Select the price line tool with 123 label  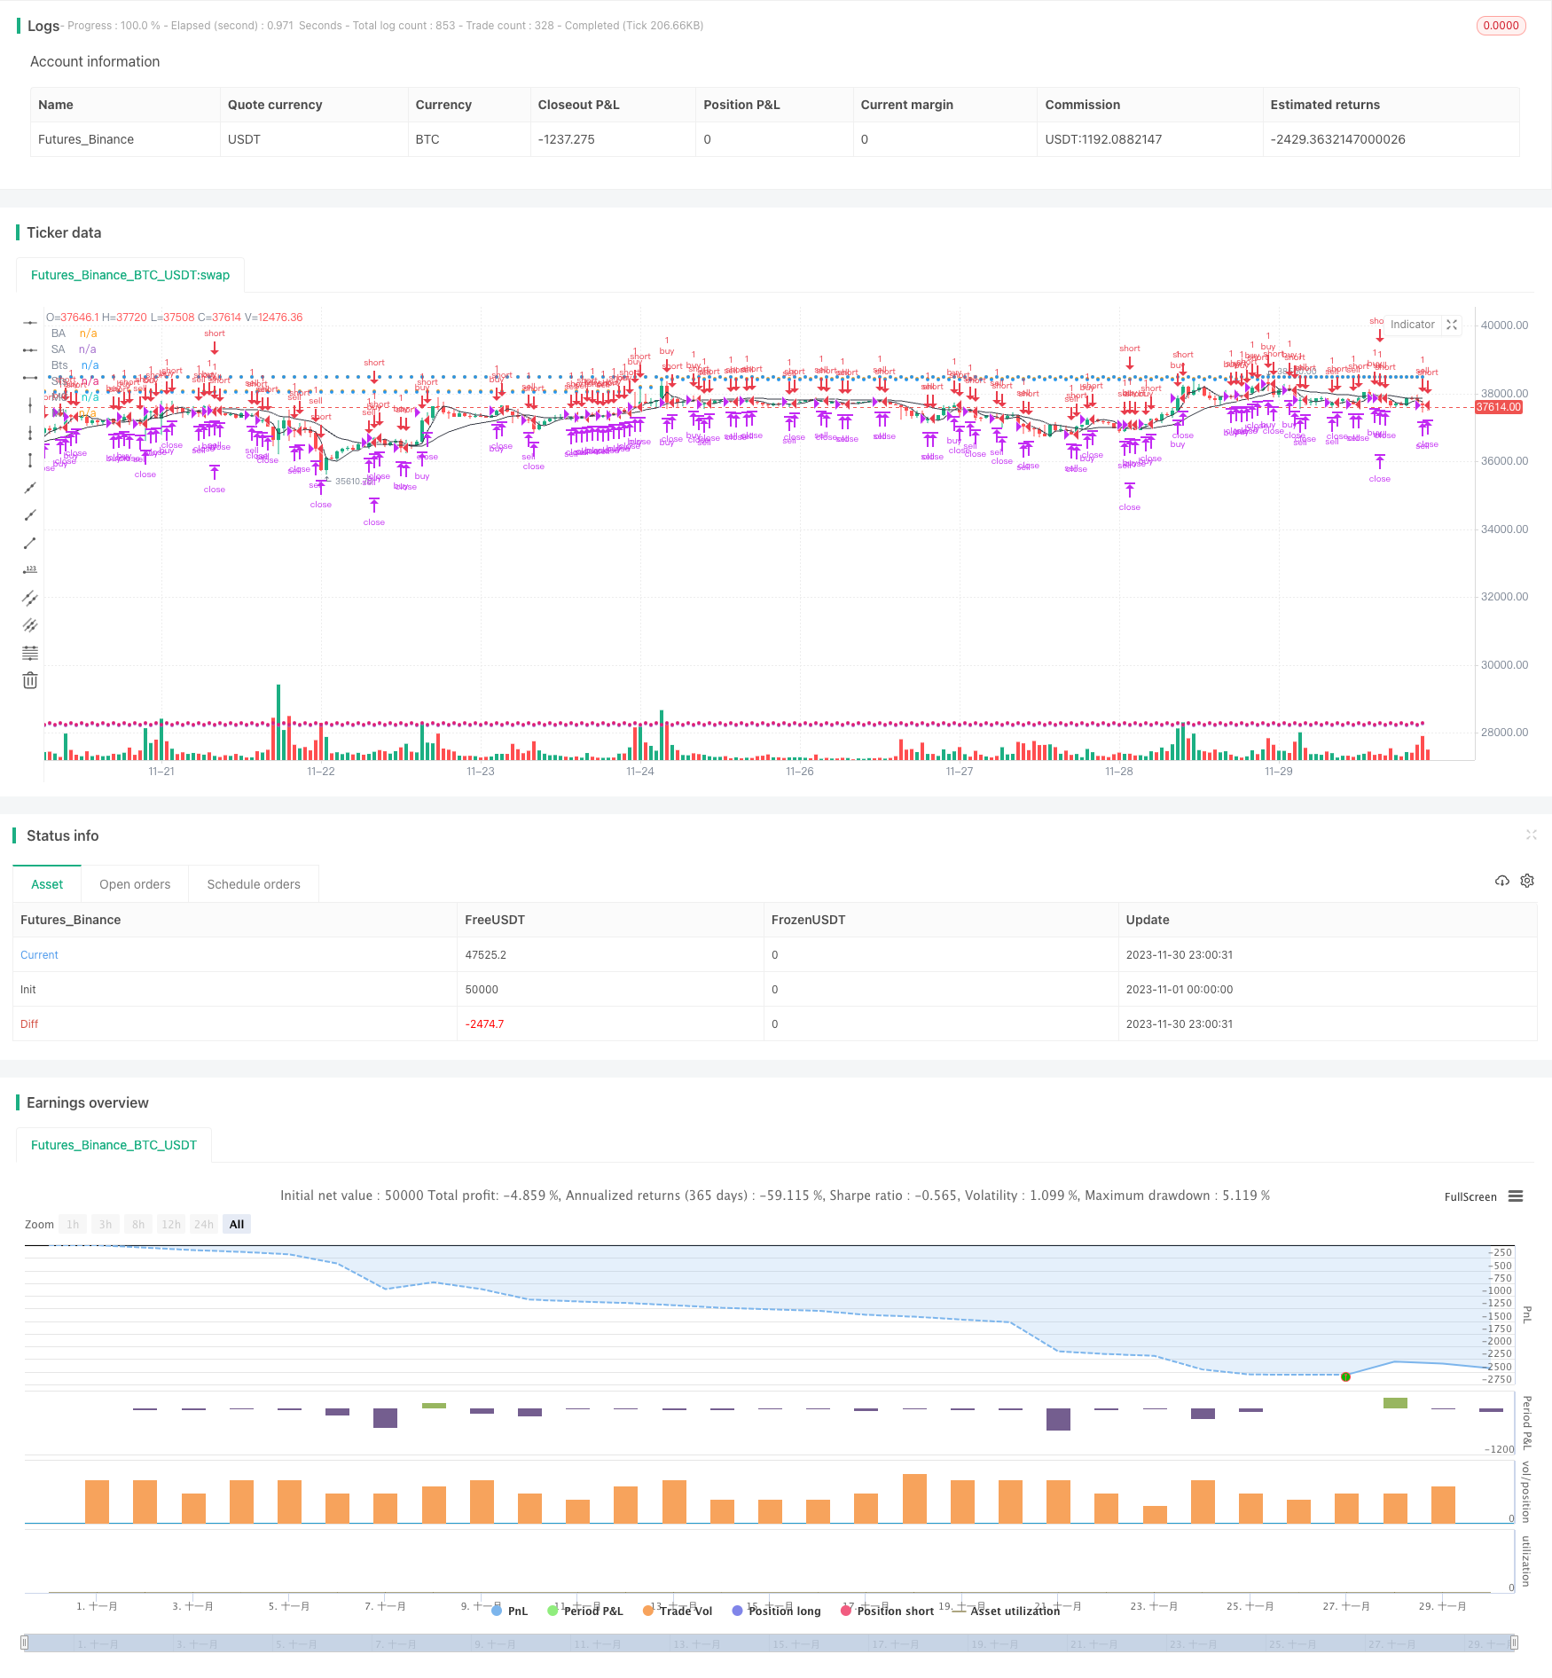(30, 570)
